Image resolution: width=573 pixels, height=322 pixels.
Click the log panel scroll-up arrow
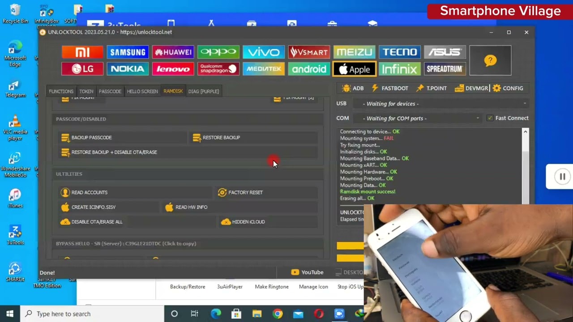point(526,132)
